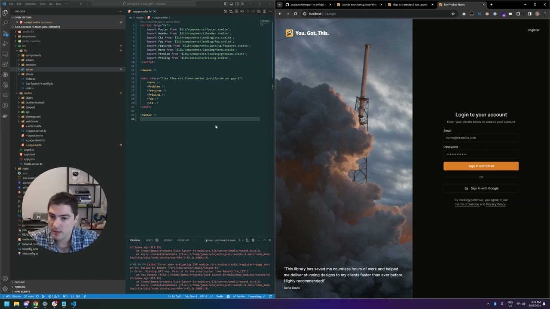
Task: Click Sign in with Google button
Action: [x=481, y=188]
